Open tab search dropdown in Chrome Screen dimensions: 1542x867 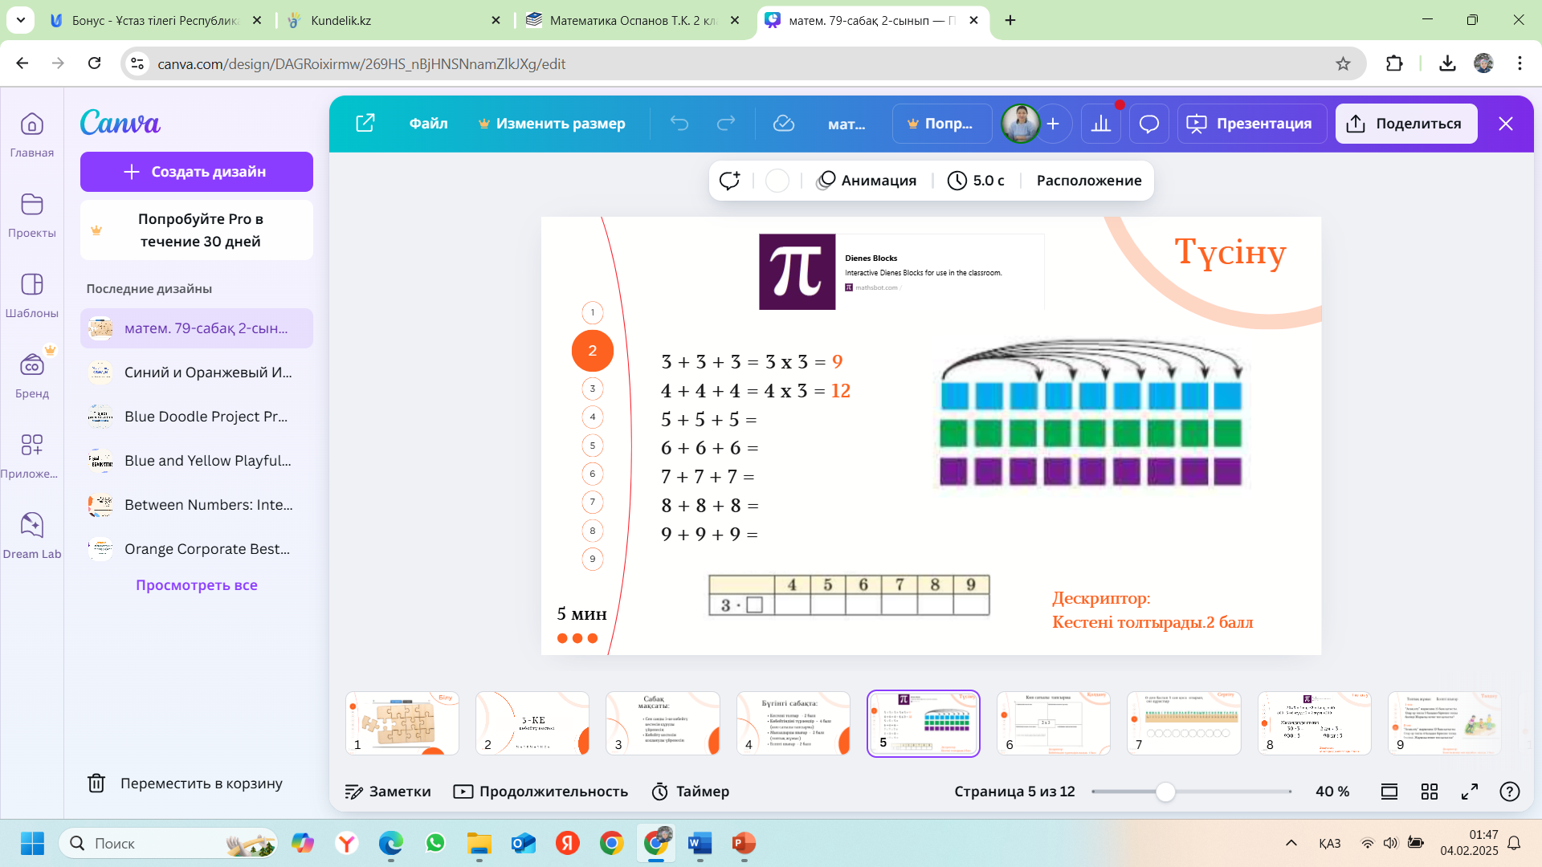[20, 20]
